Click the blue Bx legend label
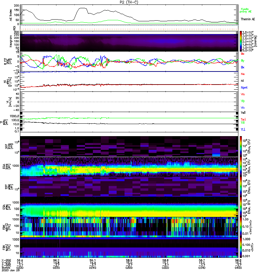Image resolution: width=258 pixels, height=275 pixels. click(x=243, y=67)
